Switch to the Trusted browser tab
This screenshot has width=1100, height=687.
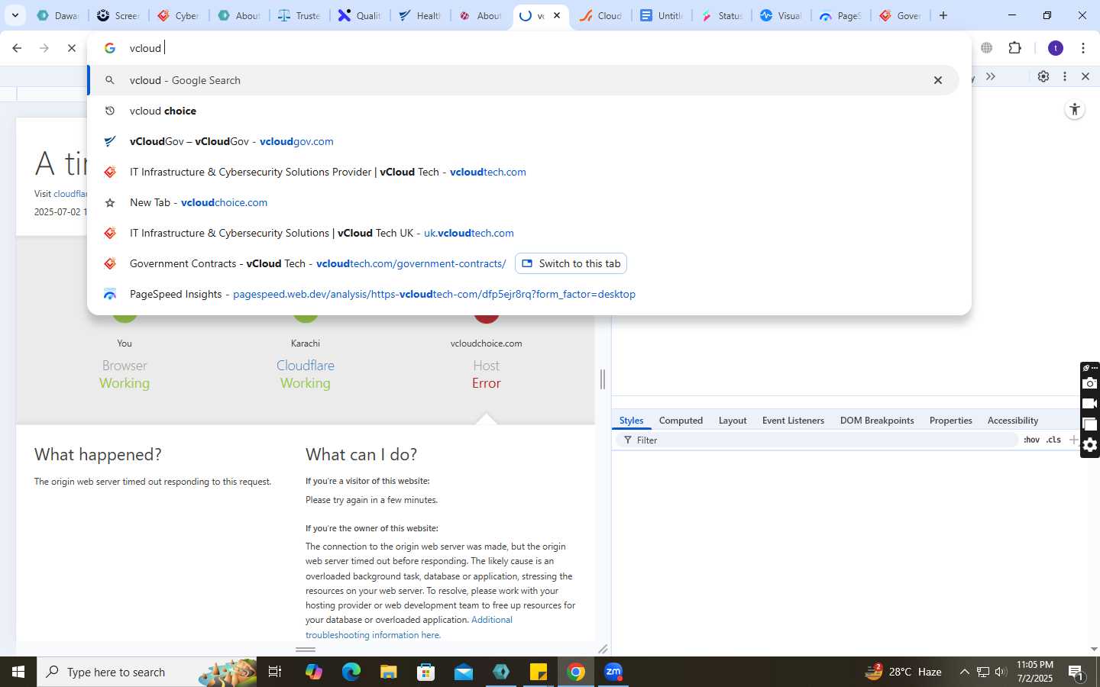(x=299, y=15)
